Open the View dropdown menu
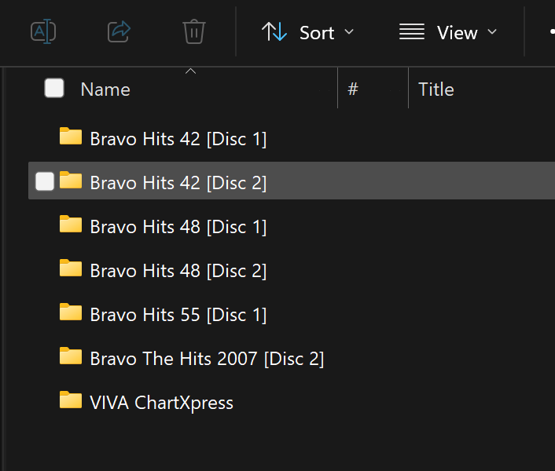The width and height of the screenshot is (555, 471). click(448, 32)
